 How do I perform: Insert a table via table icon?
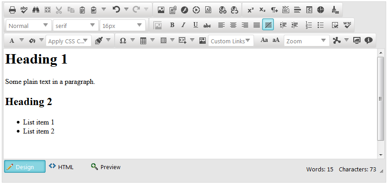[143, 41]
